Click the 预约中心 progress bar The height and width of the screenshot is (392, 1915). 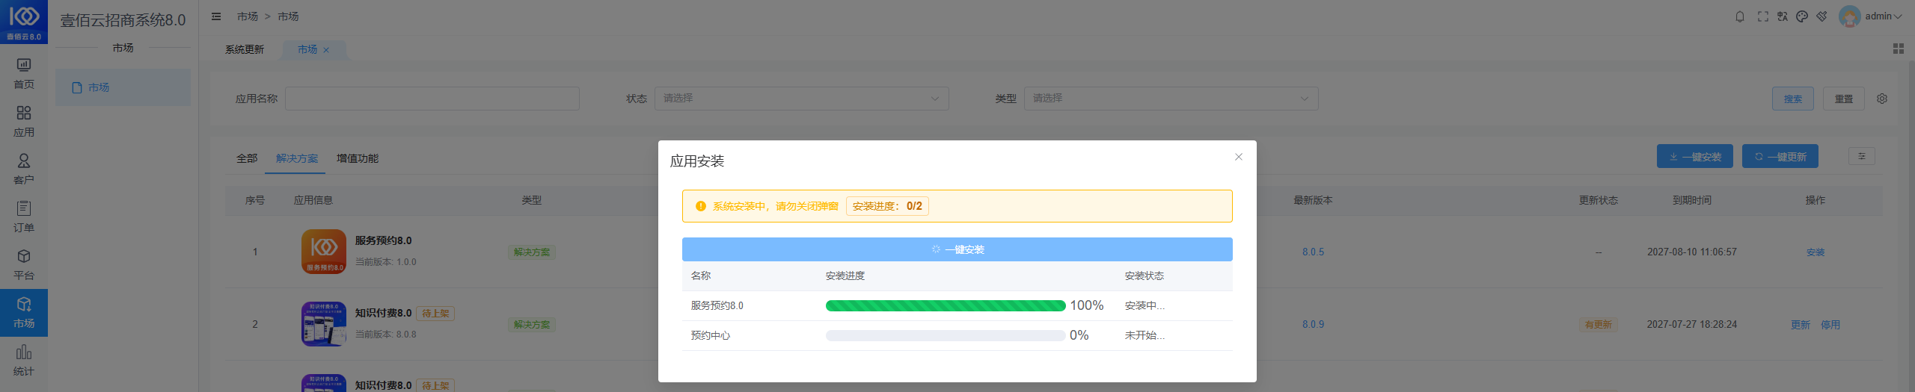946,335
